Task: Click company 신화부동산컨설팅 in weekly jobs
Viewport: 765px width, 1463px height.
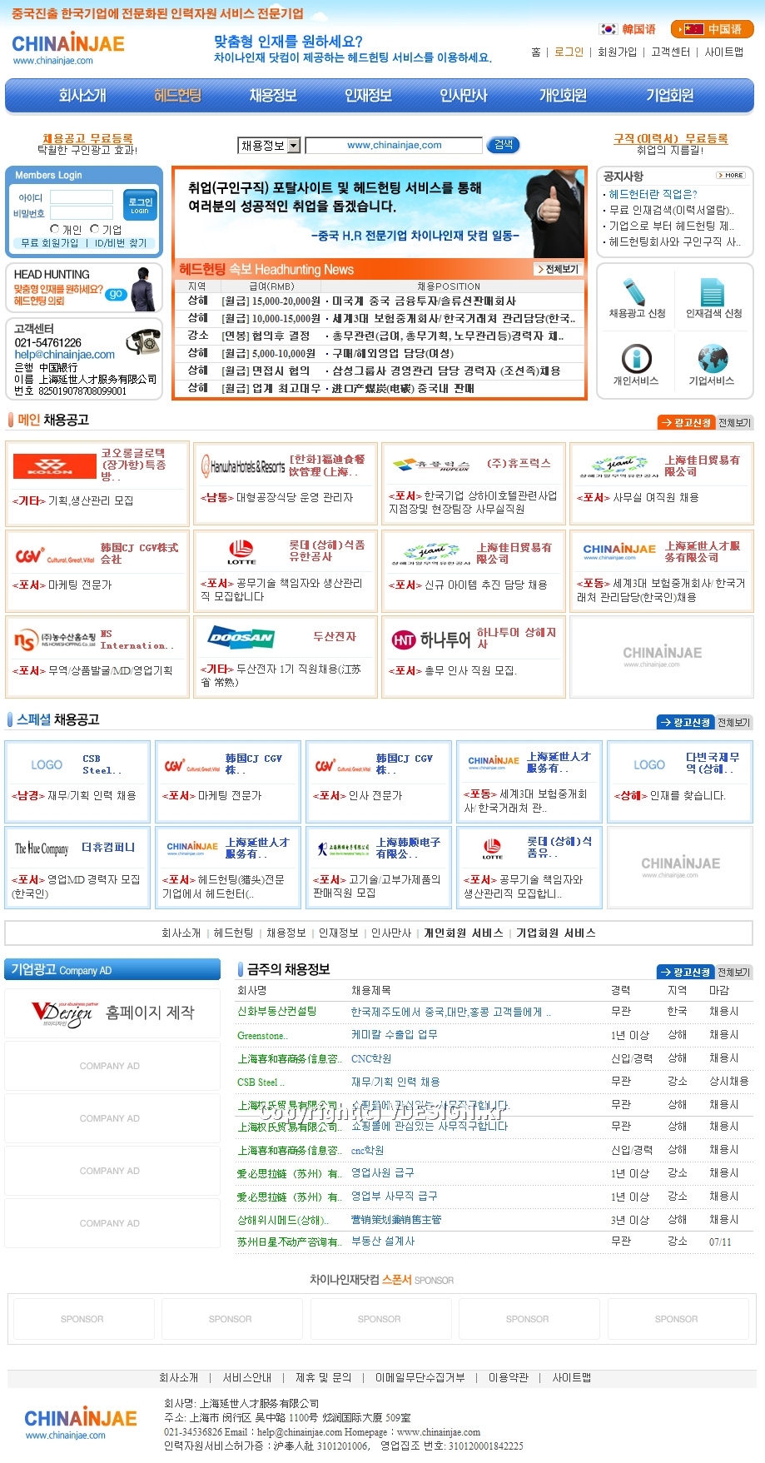Action: 277,1011
